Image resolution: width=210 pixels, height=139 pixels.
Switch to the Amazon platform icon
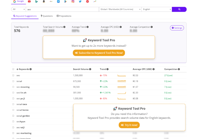point(44,2)
